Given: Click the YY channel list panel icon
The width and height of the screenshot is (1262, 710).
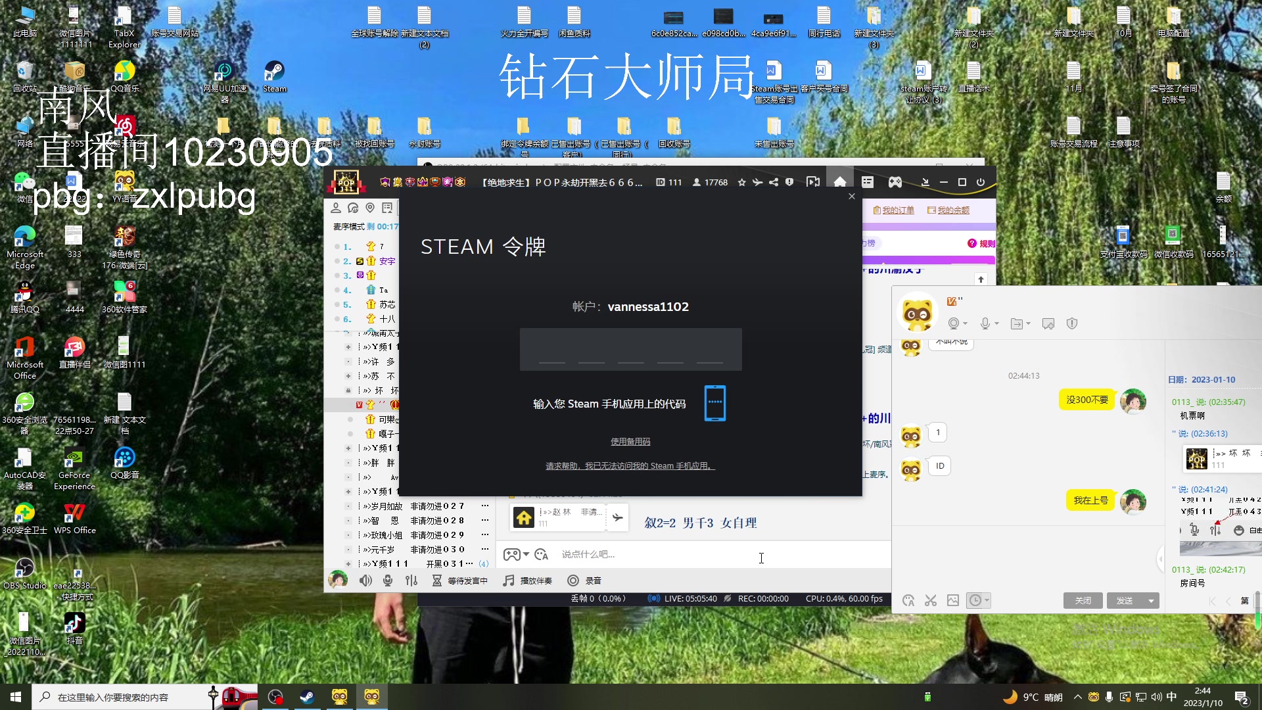Looking at the screenshot, I should (868, 182).
